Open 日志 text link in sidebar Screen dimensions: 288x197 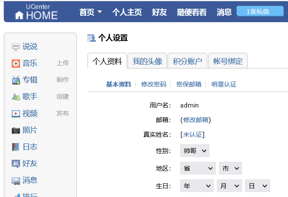[30, 147]
